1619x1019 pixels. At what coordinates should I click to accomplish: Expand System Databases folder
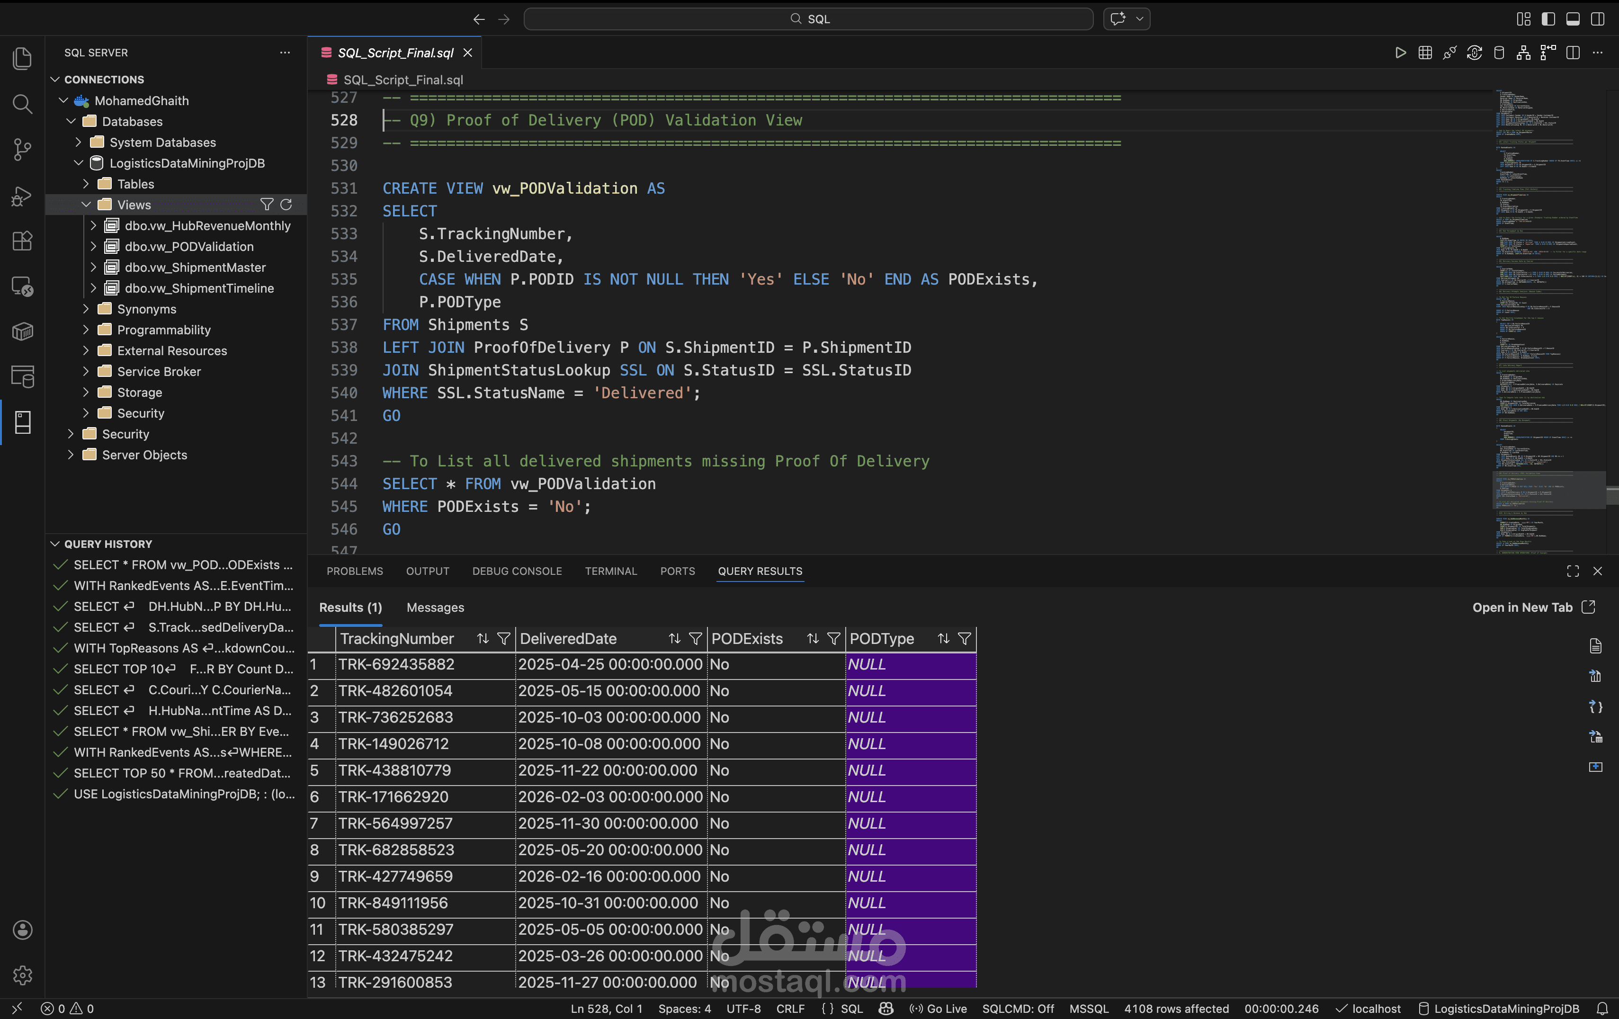[78, 142]
